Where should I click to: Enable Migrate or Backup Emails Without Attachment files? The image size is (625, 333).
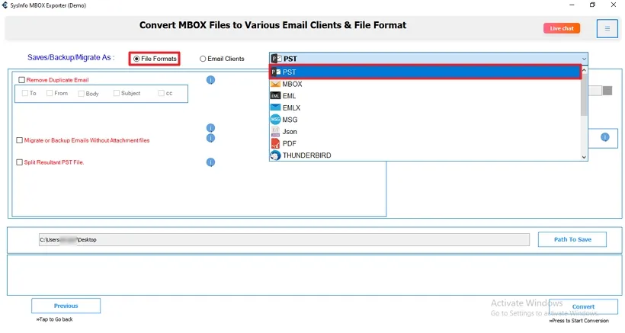(x=19, y=140)
